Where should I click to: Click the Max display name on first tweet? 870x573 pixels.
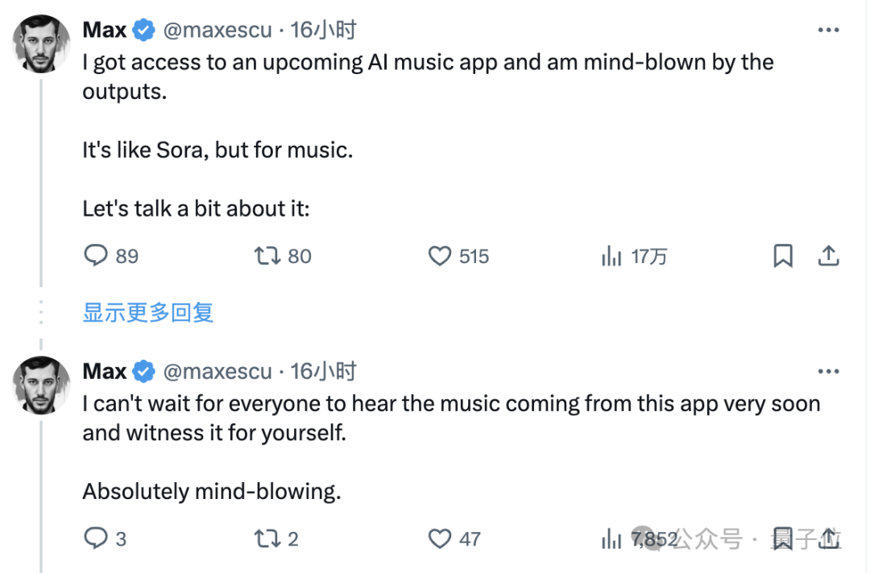pyautogui.click(x=104, y=30)
